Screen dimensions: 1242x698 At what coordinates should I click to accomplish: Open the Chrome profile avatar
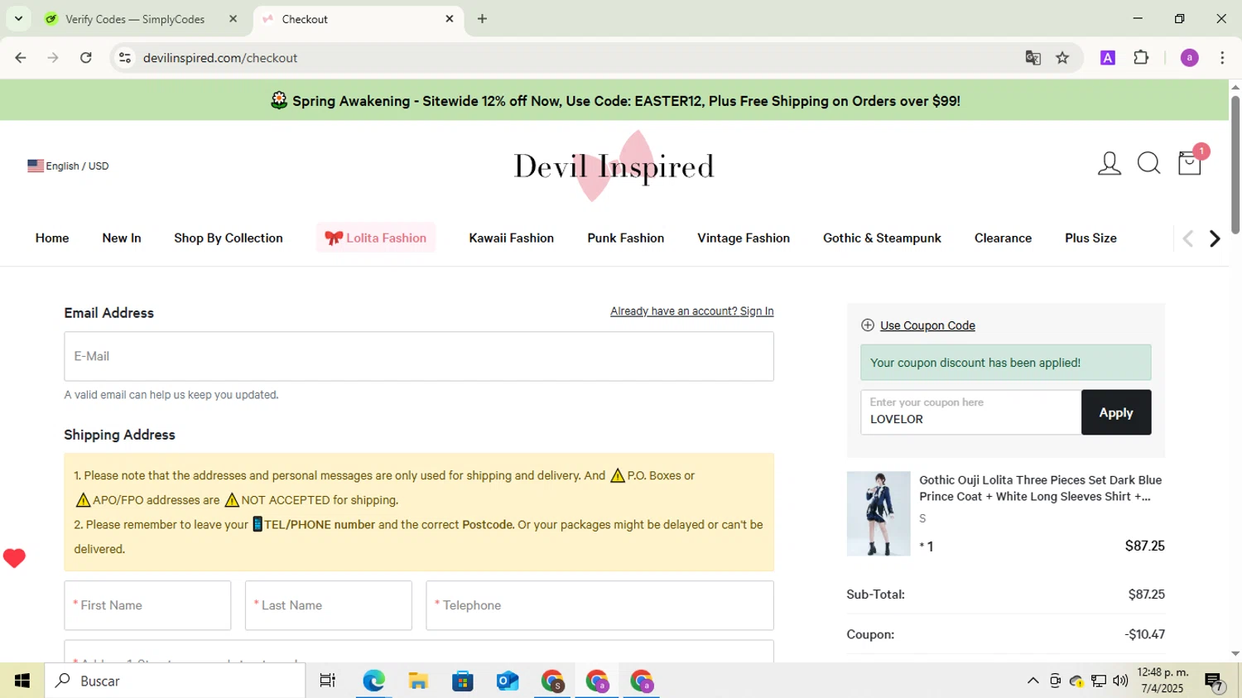click(x=1189, y=58)
